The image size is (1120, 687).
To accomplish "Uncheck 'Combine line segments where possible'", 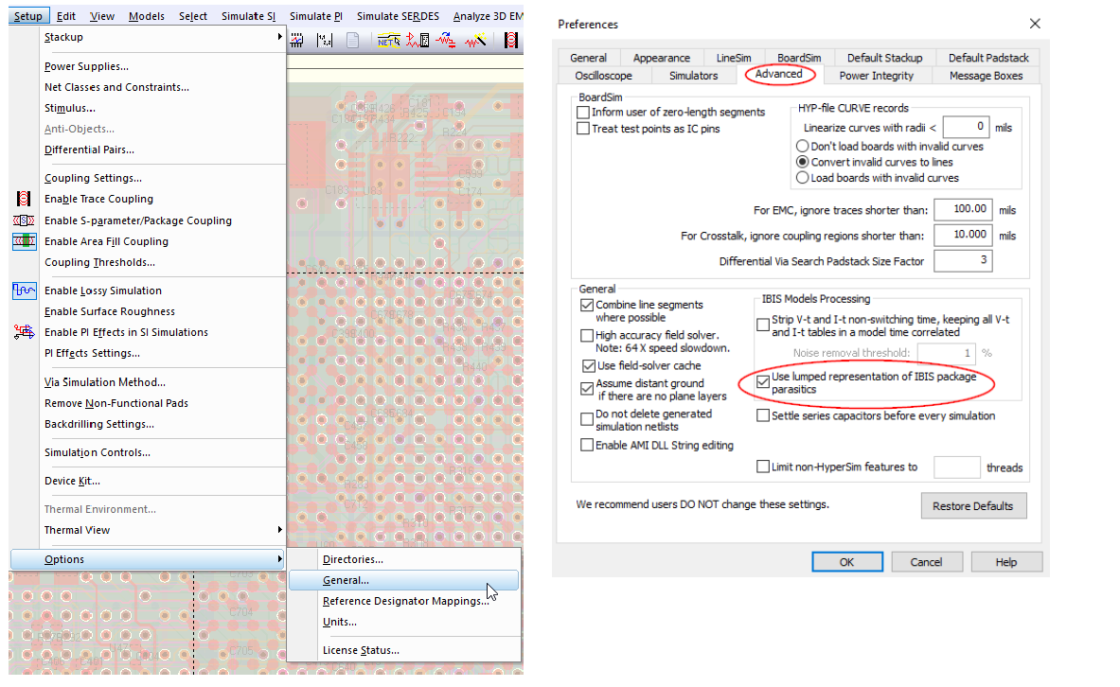I will tap(587, 305).
